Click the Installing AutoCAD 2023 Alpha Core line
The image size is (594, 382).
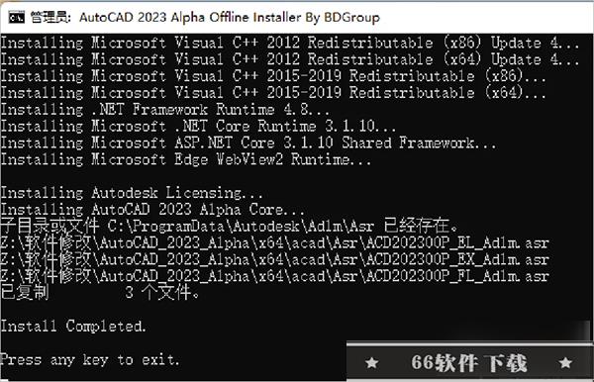pyautogui.click(x=152, y=210)
